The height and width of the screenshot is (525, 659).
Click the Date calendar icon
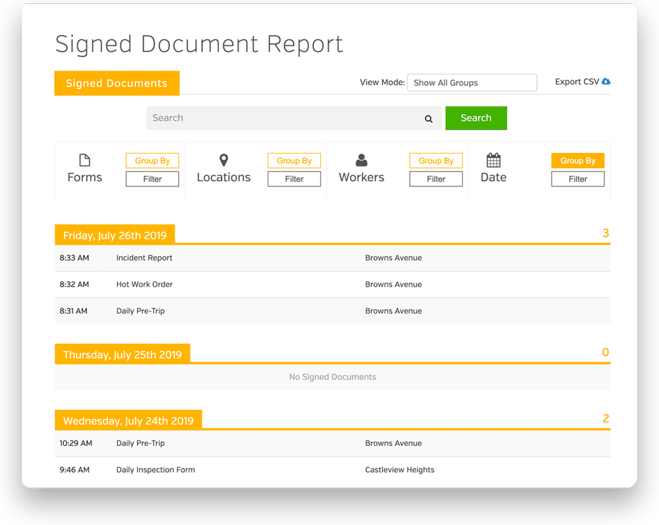coord(494,160)
